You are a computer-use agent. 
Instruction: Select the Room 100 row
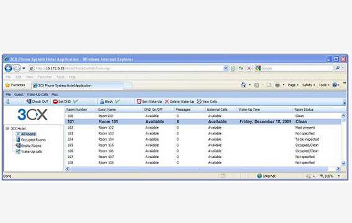click(x=203, y=116)
